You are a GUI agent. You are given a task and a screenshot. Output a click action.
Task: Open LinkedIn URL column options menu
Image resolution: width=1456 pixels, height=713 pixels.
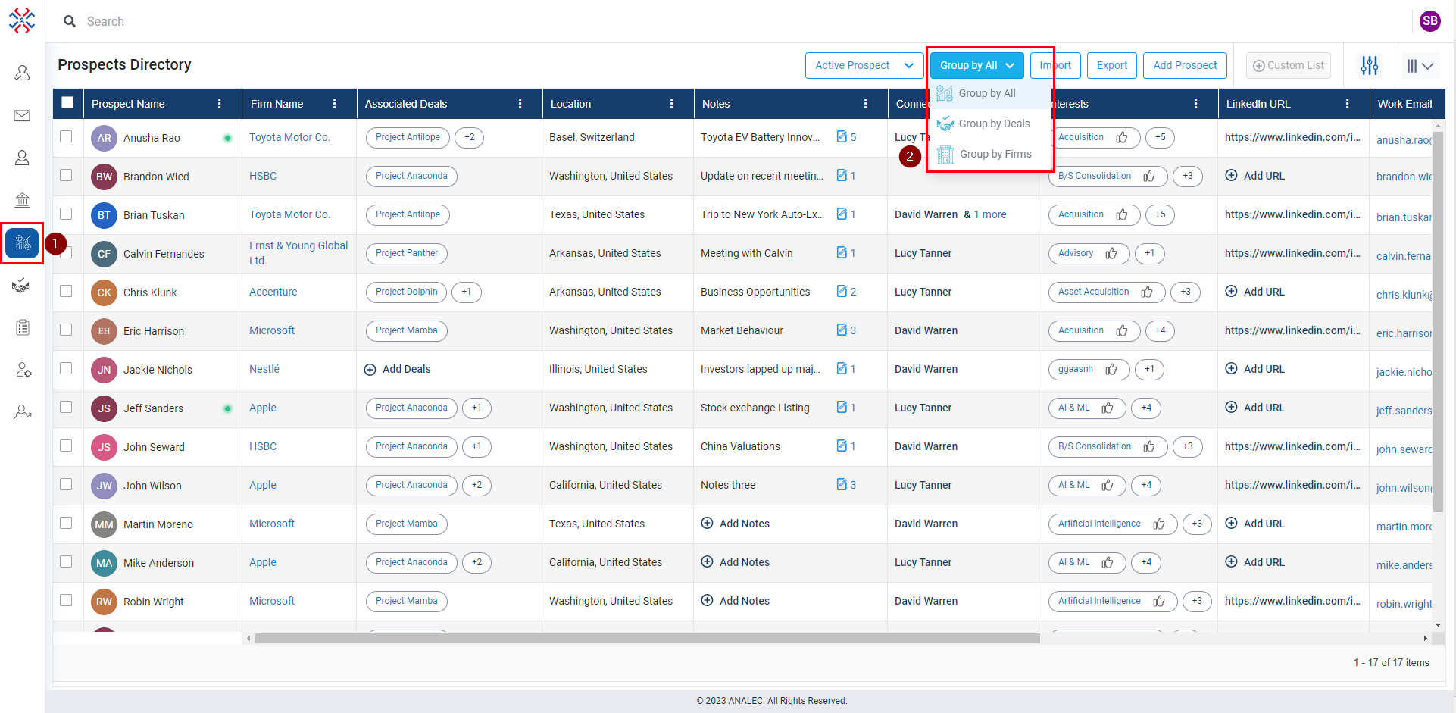[x=1348, y=104]
